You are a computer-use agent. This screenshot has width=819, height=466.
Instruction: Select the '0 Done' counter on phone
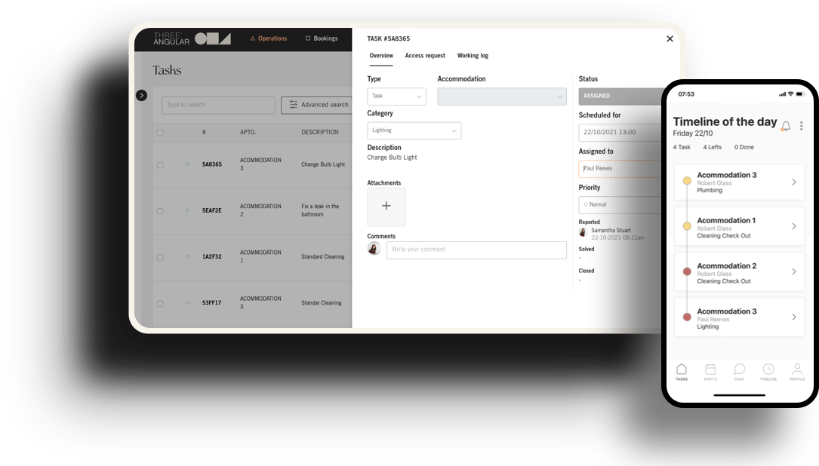click(744, 147)
